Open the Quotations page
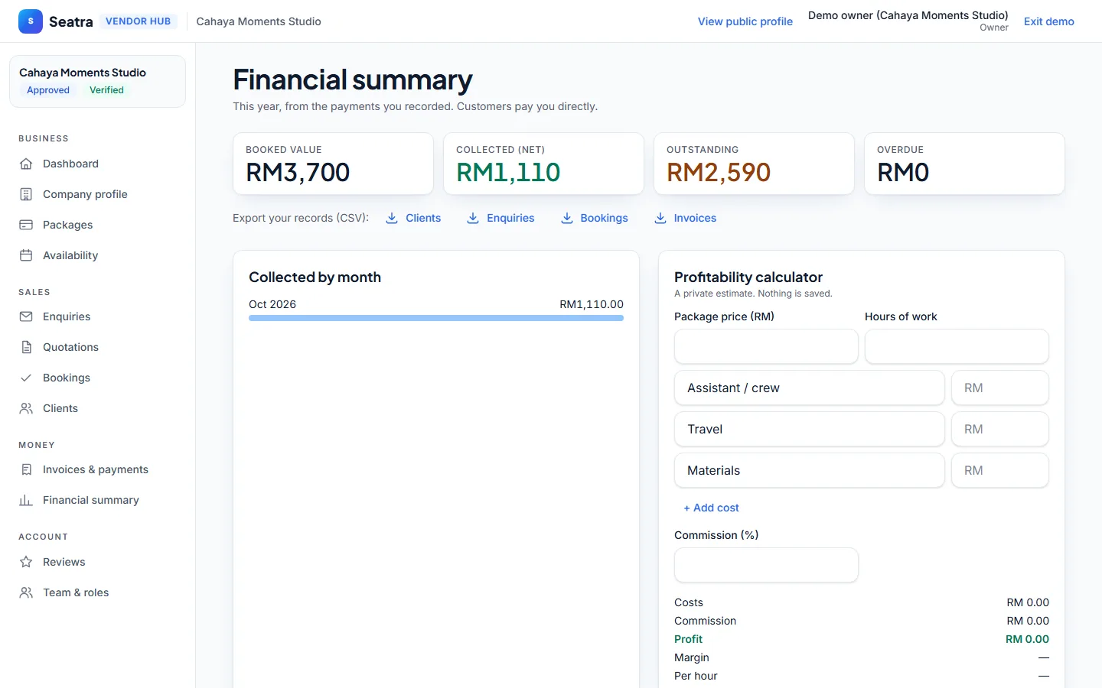The height and width of the screenshot is (688, 1102). coord(97,347)
